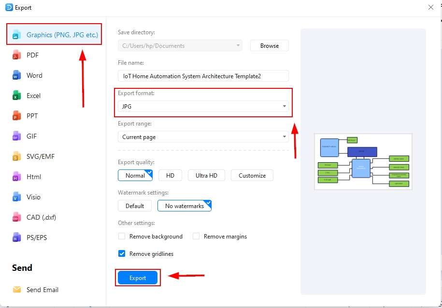Choose Excel as the export type
The height and width of the screenshot is (308, 442).
coord(33,96)
